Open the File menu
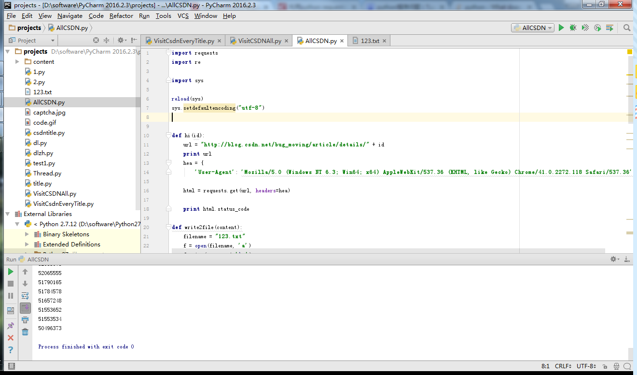This screenshot has width=637, height=375. pos(11,15)
